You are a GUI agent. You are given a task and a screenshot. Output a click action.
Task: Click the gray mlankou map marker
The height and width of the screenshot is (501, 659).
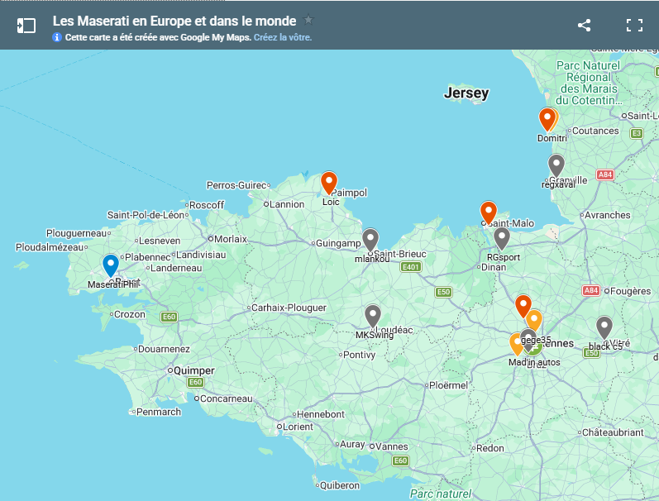(x=370, y=239)
